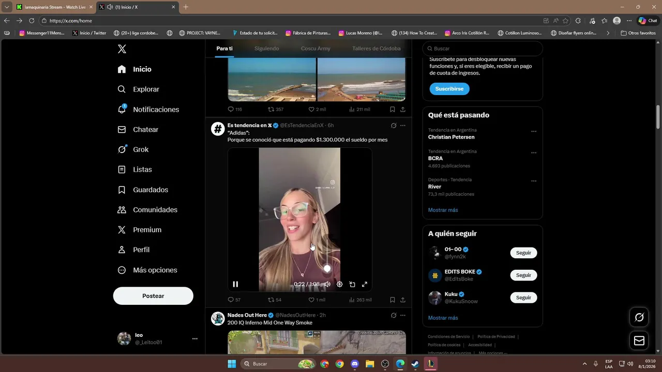Switch to Coscu Army tab
This screenshot has height=372, width=662.
315,49
